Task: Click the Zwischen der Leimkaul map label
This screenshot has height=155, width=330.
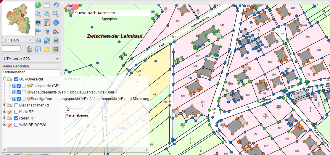Action: point(115,36)
